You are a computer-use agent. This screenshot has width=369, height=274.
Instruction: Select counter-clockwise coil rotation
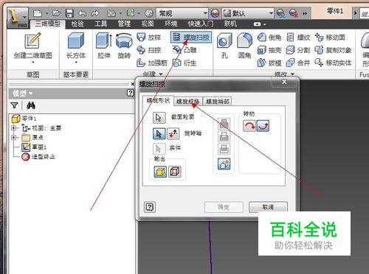tap(263, 126)
